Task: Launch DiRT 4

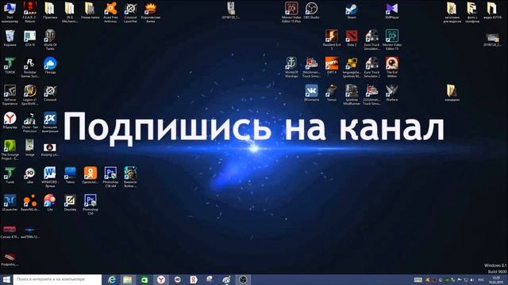Action: pyautogui.click(x=332, y=66)
